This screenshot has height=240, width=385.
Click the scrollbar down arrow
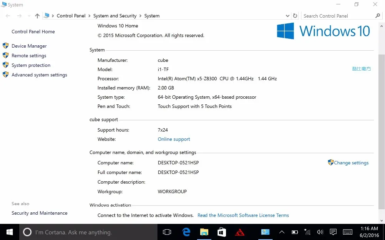tap(382, 220)
